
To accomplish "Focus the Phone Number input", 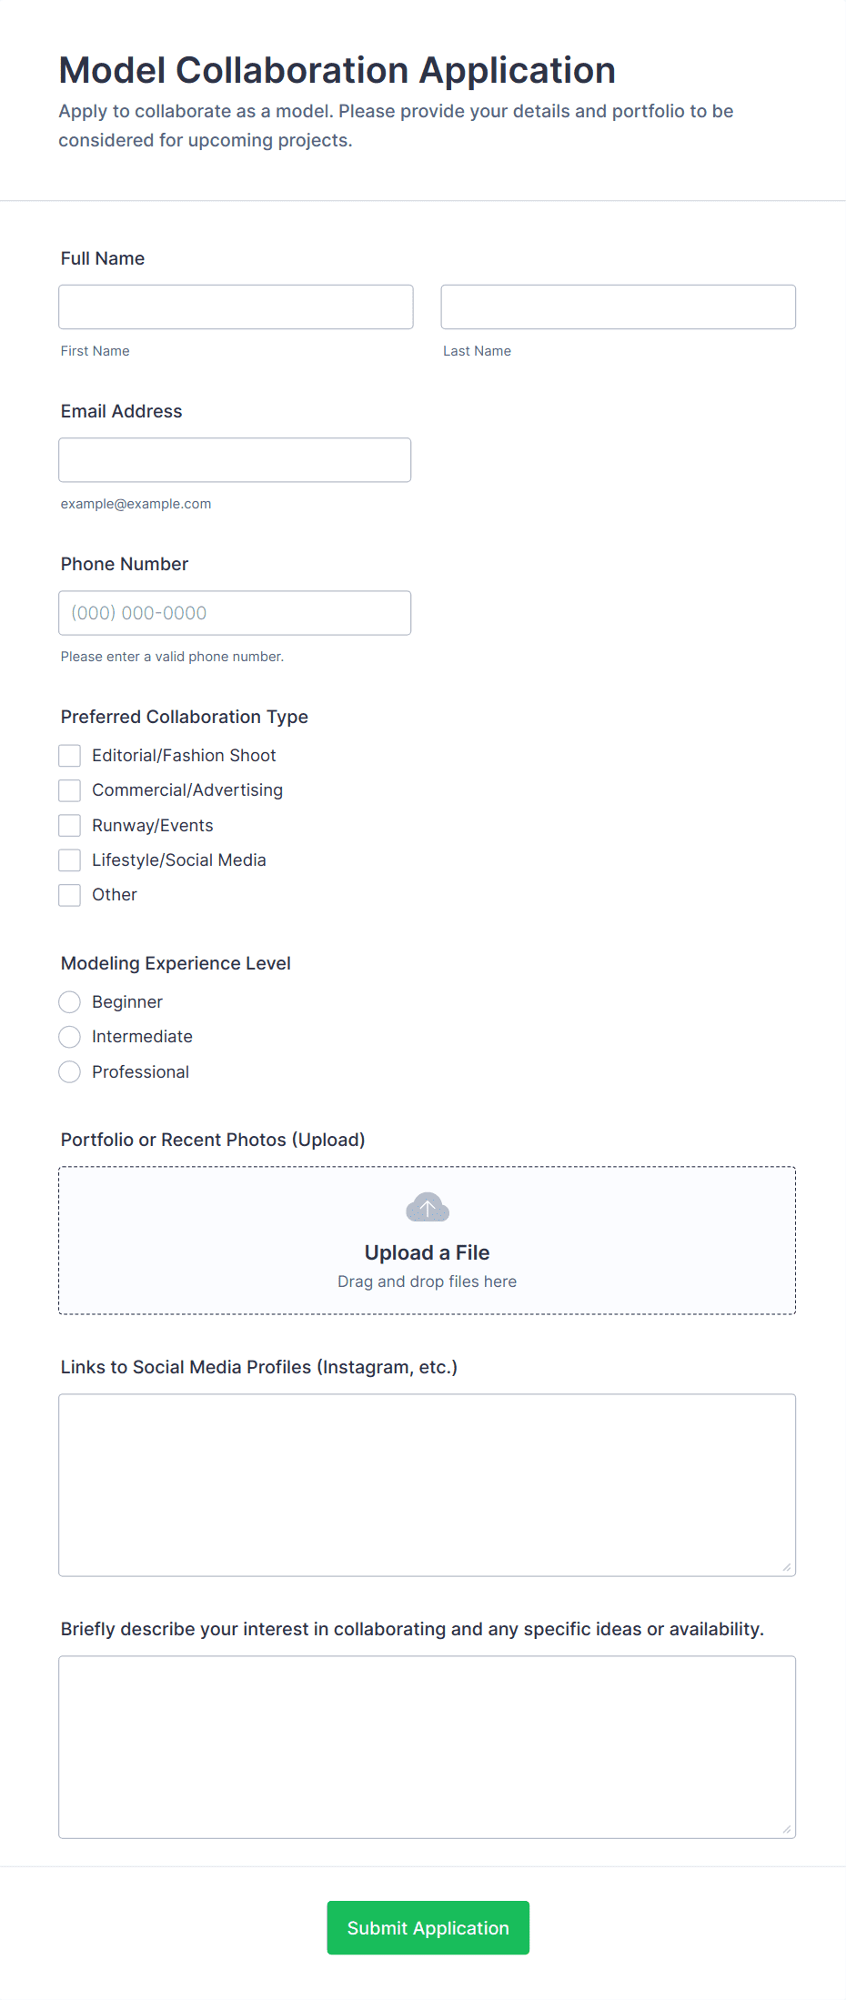I will pos(235,613).
